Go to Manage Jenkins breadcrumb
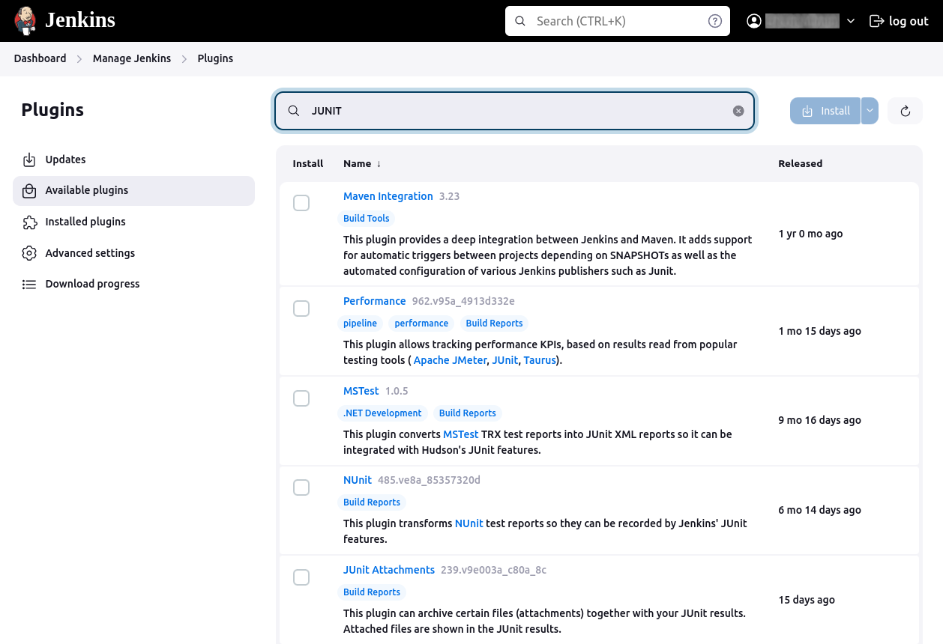Screen dimensions: 943x644 click(x=132, y=58)
